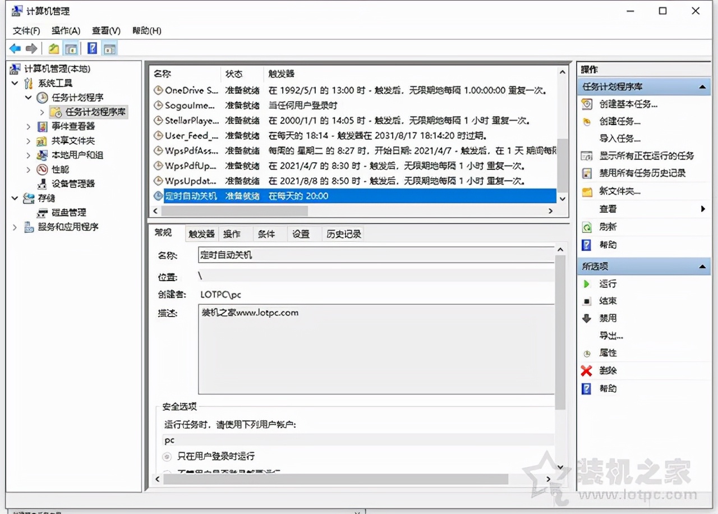718x514 pixels.
Task: Select 性能 in the console tree
Action: pos(61,169)
